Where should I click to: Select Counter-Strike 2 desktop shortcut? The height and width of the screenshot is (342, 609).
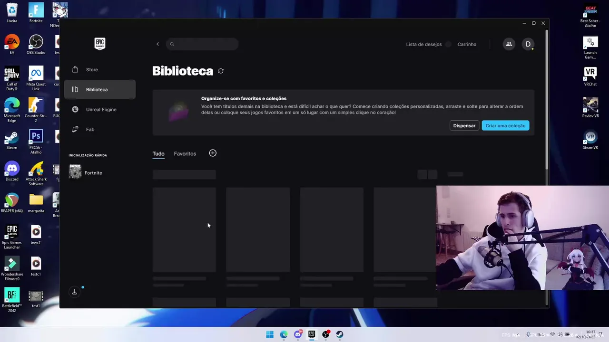[x=36, y=110]
